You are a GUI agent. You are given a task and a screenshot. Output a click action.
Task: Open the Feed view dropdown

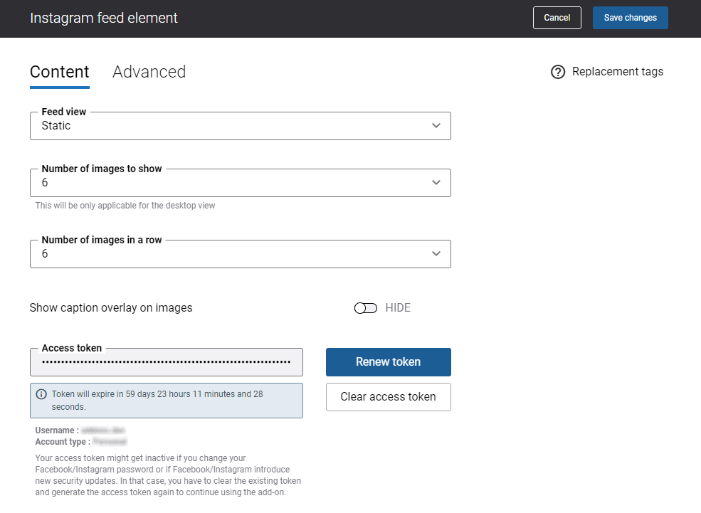[x=241, y=126]
